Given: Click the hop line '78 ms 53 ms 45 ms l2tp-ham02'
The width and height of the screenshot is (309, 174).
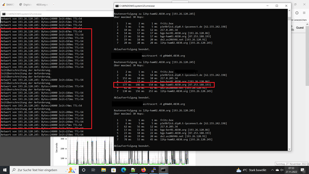Looking at the screenshot, I should tap(164, 139).
